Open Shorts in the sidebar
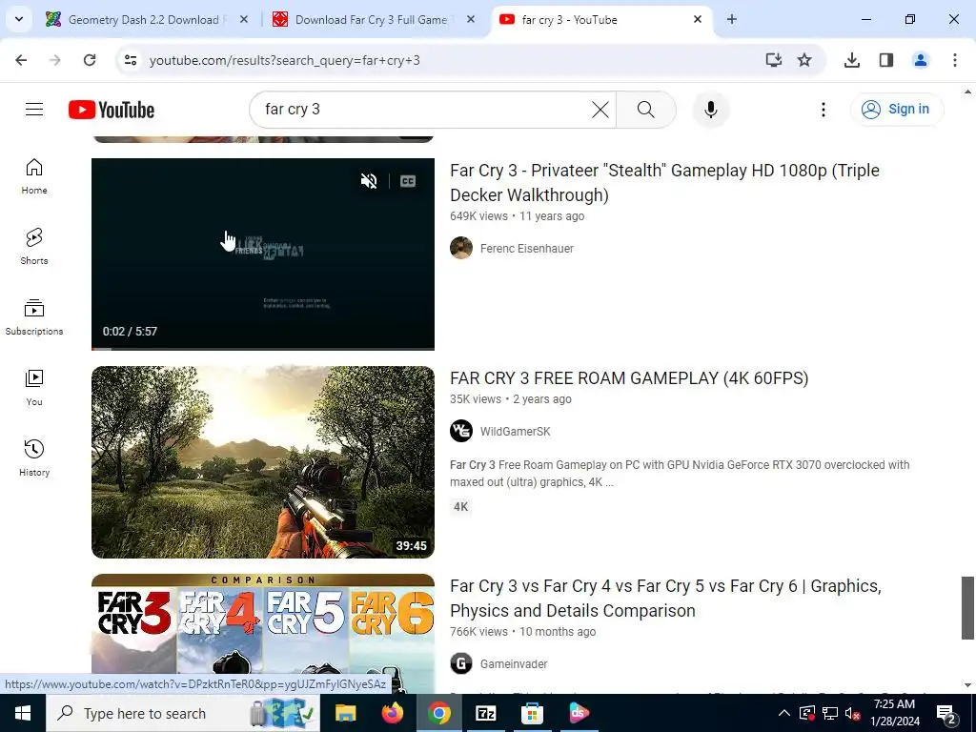 pyautogui.click(x=34, y=247)
